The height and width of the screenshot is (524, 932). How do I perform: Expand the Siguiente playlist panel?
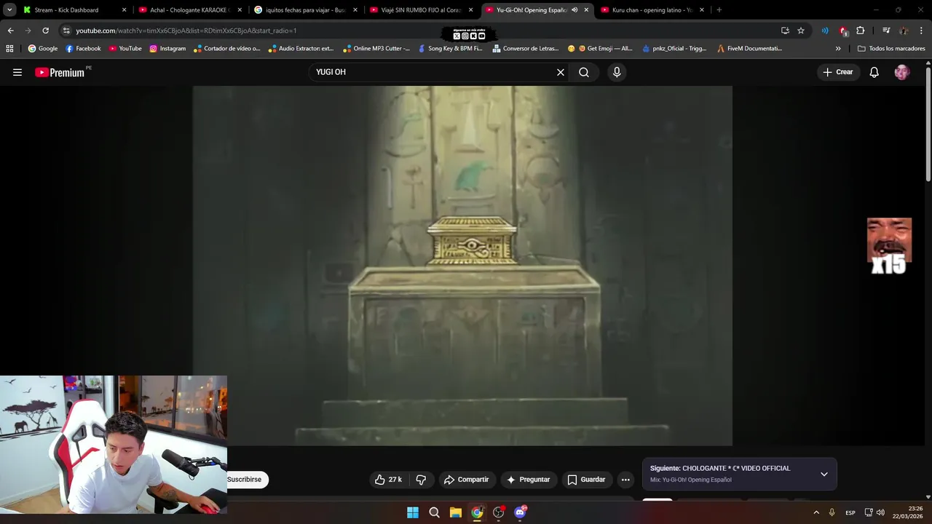click(824, 474)
